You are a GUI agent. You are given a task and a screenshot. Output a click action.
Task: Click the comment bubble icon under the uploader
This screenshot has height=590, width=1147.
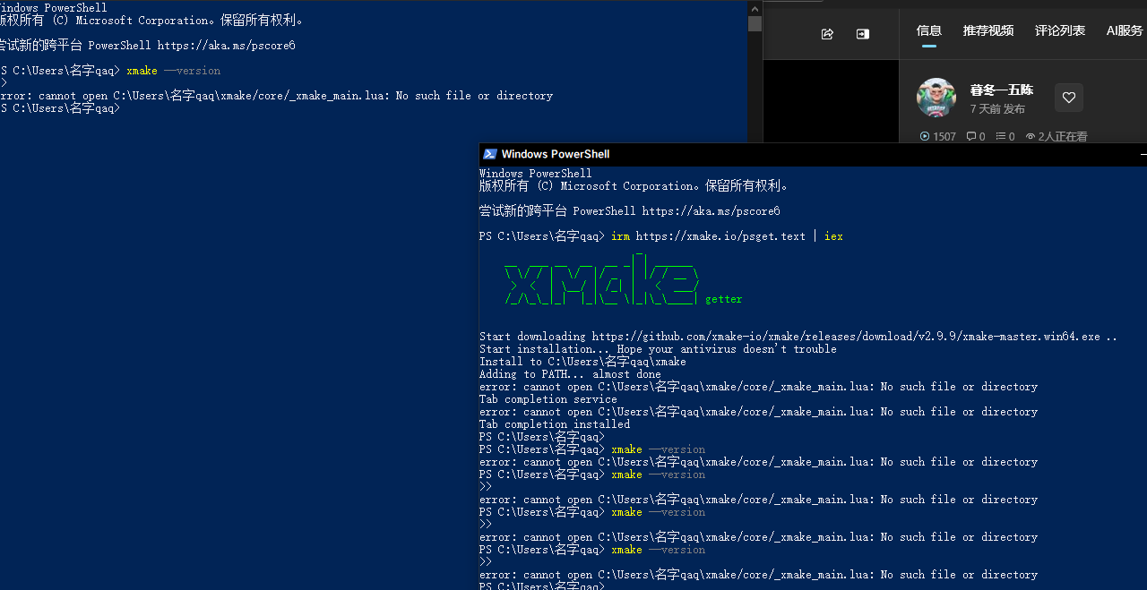(971, 137)
